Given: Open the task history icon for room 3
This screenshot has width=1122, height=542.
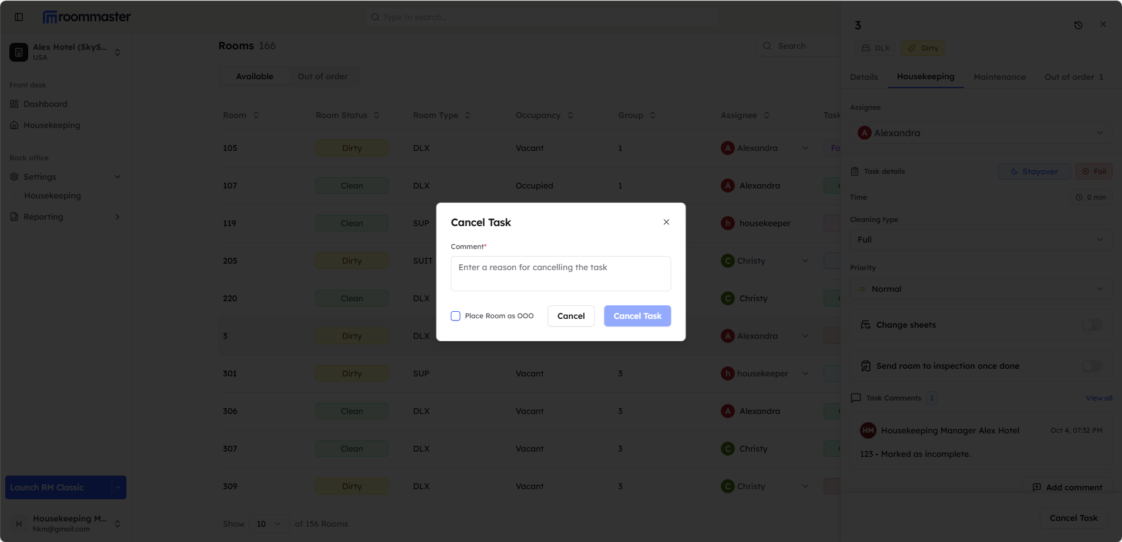Looking at the screenshot, I should point(1079,25).
